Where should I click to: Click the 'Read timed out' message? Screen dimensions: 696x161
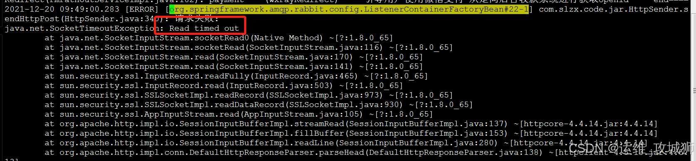pyautogui.click(x=204, y=28)
